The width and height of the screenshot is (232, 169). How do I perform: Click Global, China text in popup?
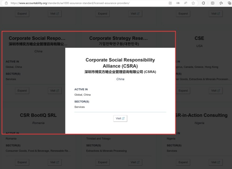tap(83, 95)
